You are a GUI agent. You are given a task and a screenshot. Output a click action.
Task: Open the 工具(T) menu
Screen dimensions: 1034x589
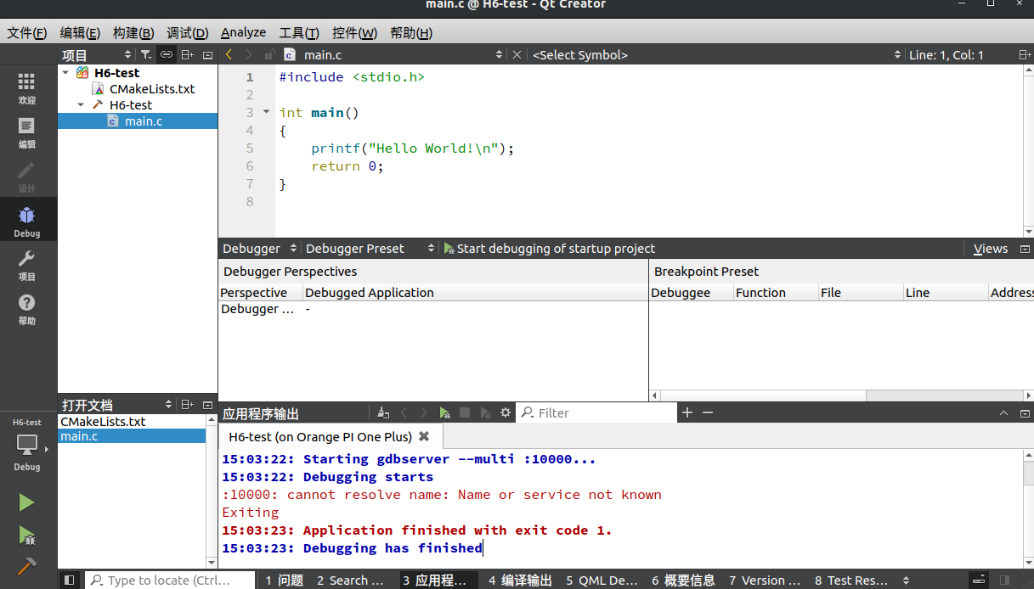point(299,33)
